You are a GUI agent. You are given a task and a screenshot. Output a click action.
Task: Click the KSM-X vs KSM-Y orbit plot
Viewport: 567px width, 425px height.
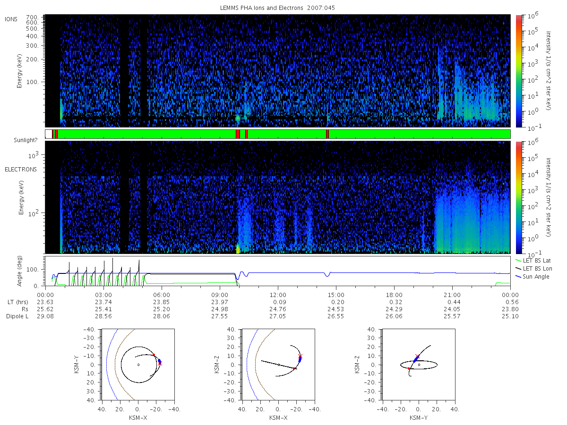[138, 365]
